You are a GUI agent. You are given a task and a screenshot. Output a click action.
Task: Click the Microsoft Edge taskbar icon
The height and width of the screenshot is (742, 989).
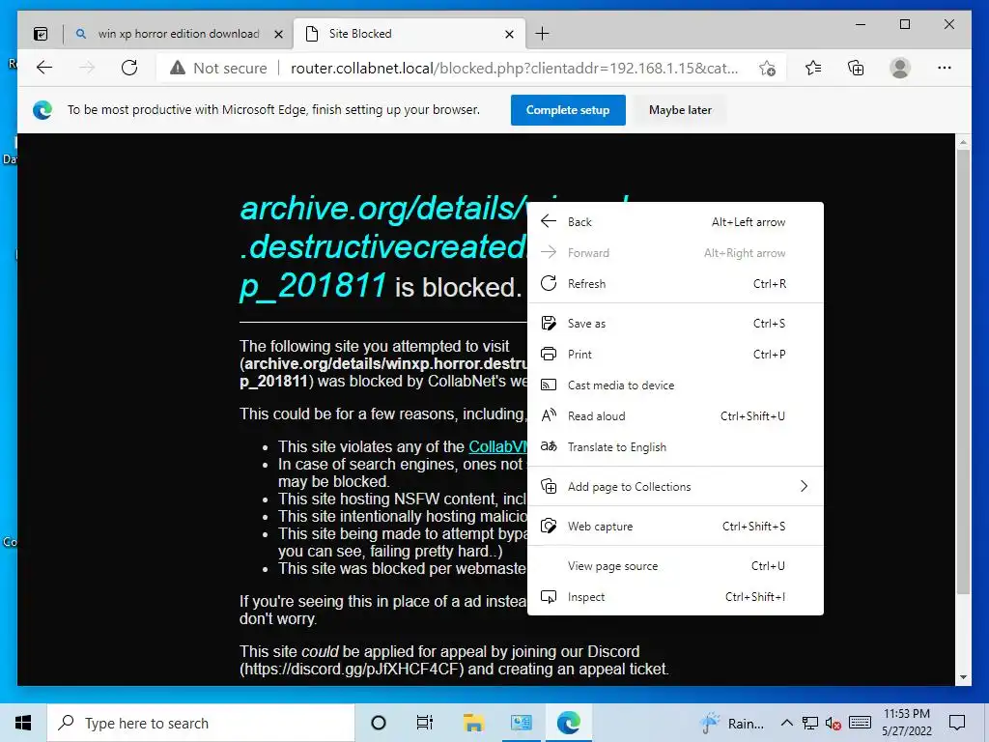(x=568, y=723)
